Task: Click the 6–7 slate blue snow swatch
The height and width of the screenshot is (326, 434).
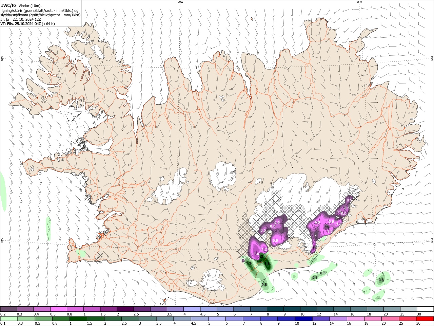Action: tap(242, 309)
